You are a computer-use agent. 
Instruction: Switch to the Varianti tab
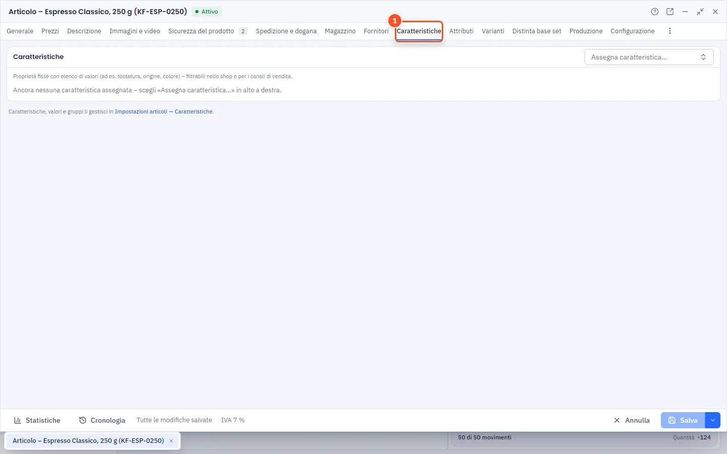click(493, 31)
